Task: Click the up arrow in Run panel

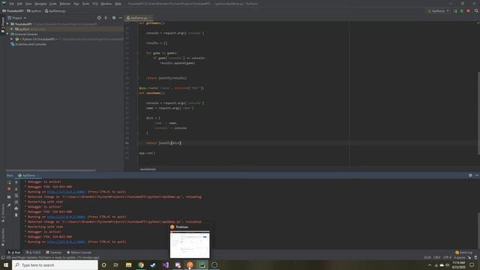Action: click(x=16, y=182)
